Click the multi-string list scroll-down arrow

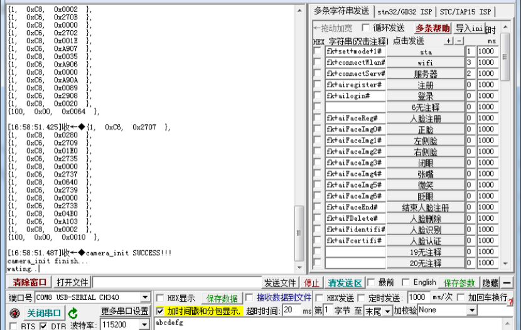(x=505, y=263)
